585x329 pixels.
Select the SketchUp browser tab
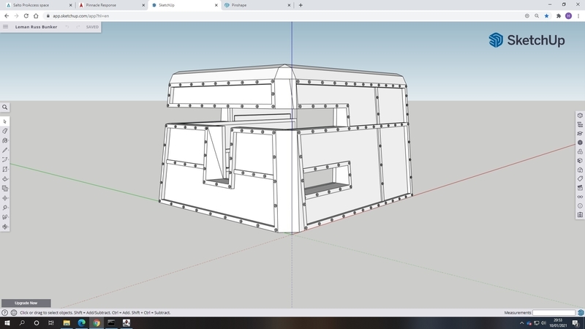point(184,5)
